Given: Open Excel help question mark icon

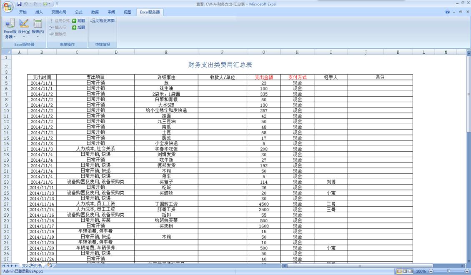Looking at the screenshot, I should [x=447, y=12].
